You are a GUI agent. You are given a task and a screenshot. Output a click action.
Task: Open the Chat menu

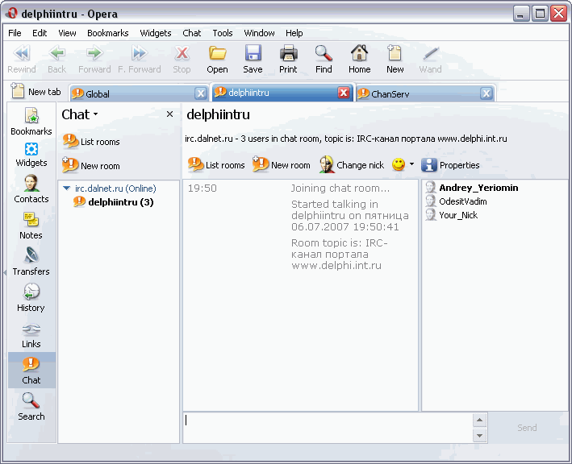tap(192, 33)
